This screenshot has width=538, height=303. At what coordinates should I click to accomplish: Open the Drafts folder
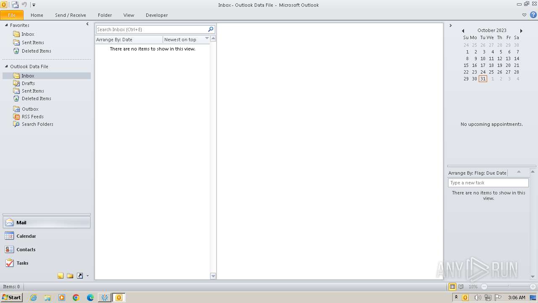(x=28, y=83)
